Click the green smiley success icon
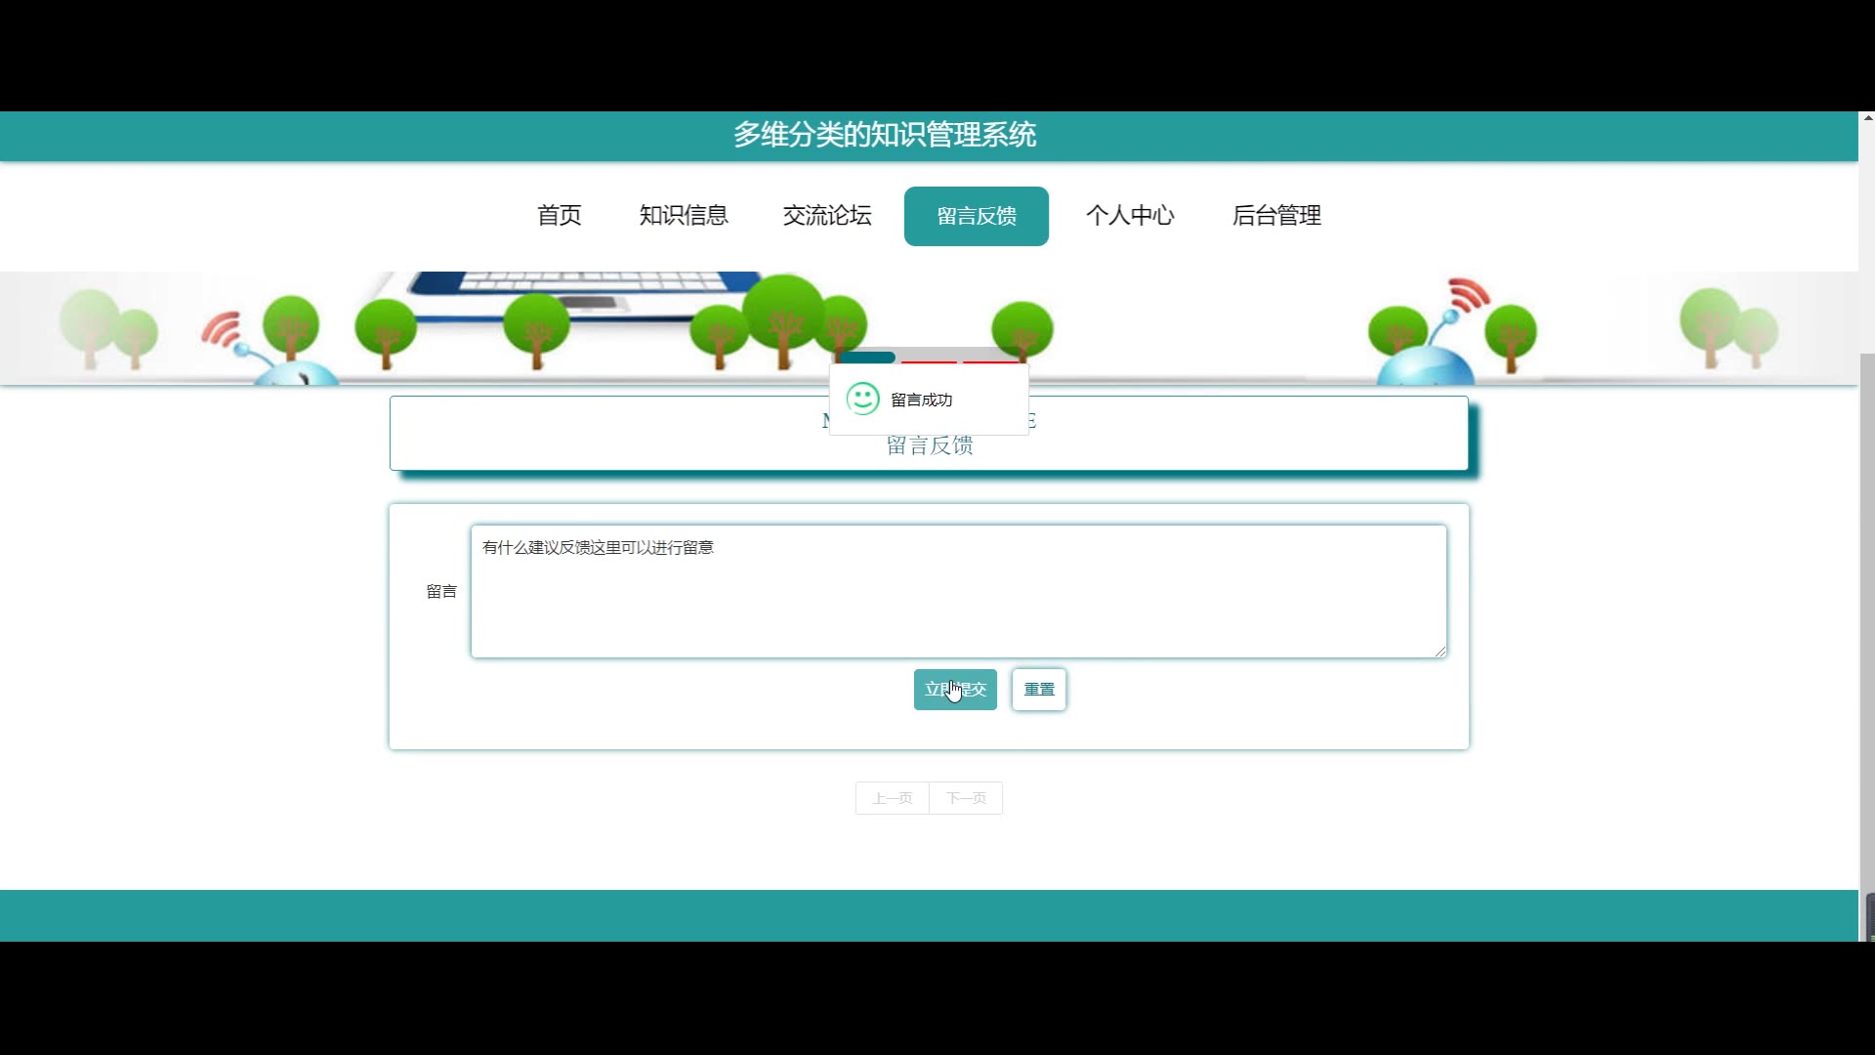 coord(862,399)
